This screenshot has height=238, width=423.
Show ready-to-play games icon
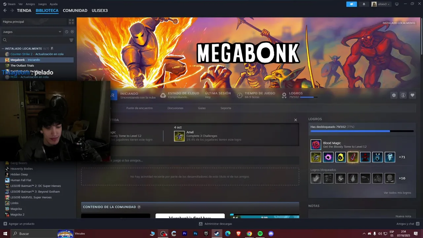(72, 32)
